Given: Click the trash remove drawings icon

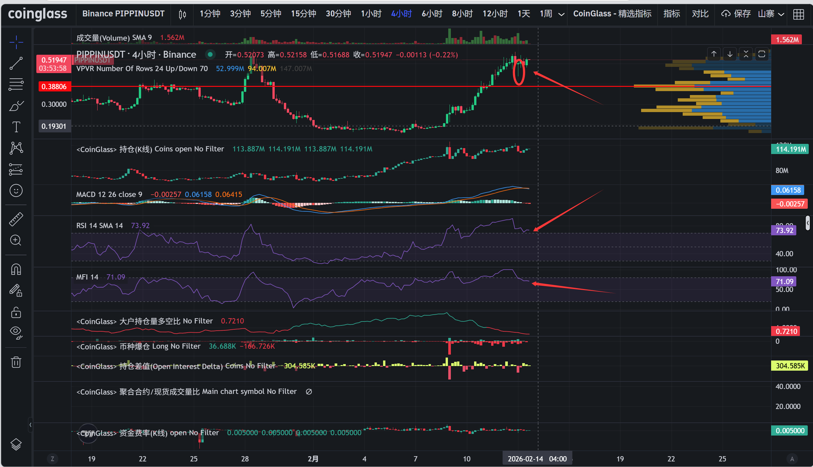Looking at the screenshot, I should click(16, 362).
